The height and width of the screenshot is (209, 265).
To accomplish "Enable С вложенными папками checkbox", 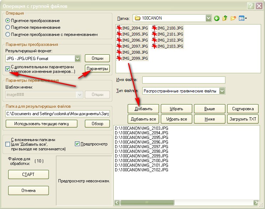I will tap(8, 144).
